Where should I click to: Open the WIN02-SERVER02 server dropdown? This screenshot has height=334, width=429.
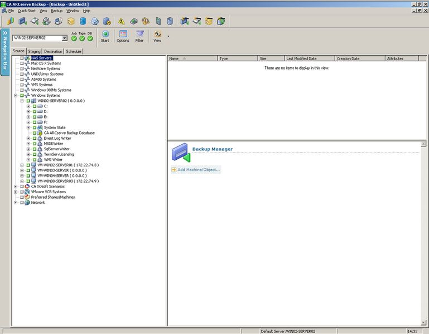(x=64, y=38)
